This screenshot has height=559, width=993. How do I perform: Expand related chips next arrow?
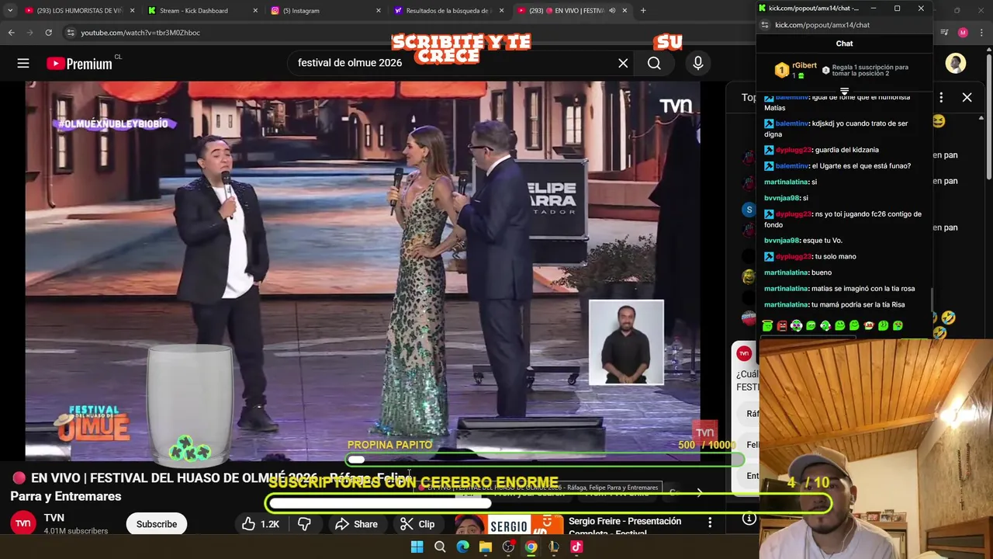[x=699, y=493]
